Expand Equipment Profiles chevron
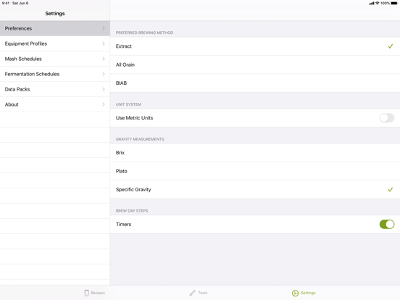Screen dimensions: 400x300 pos(104,43)
